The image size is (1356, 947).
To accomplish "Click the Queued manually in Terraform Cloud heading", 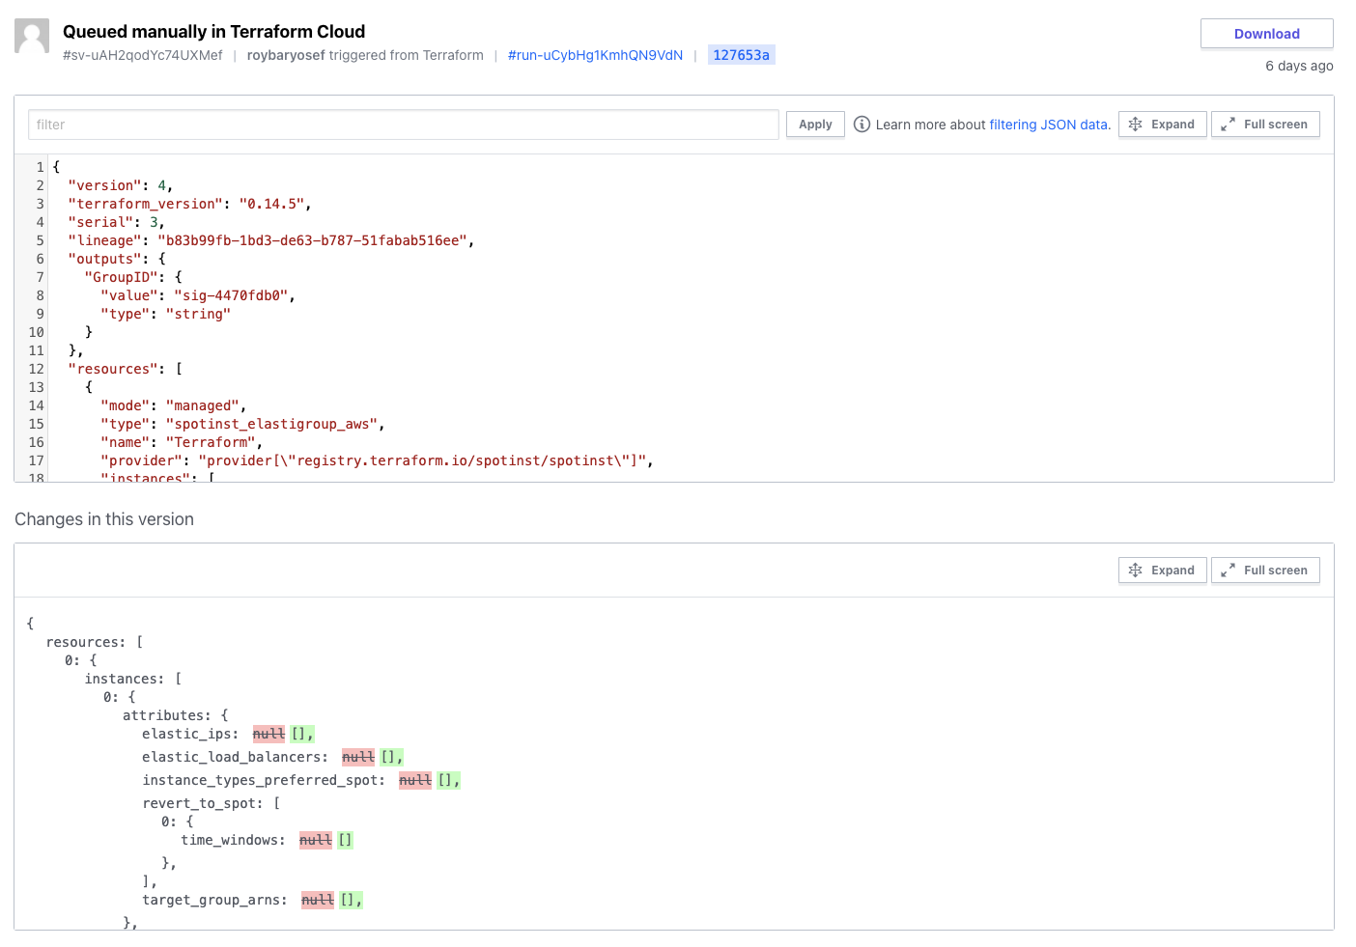I will point(214,32).
